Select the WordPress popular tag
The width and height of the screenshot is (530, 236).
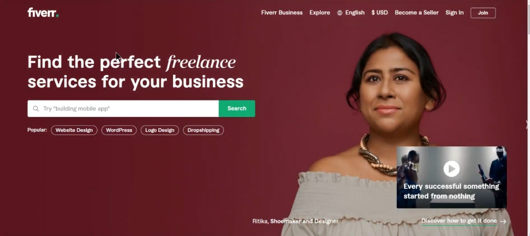(119, 130)
